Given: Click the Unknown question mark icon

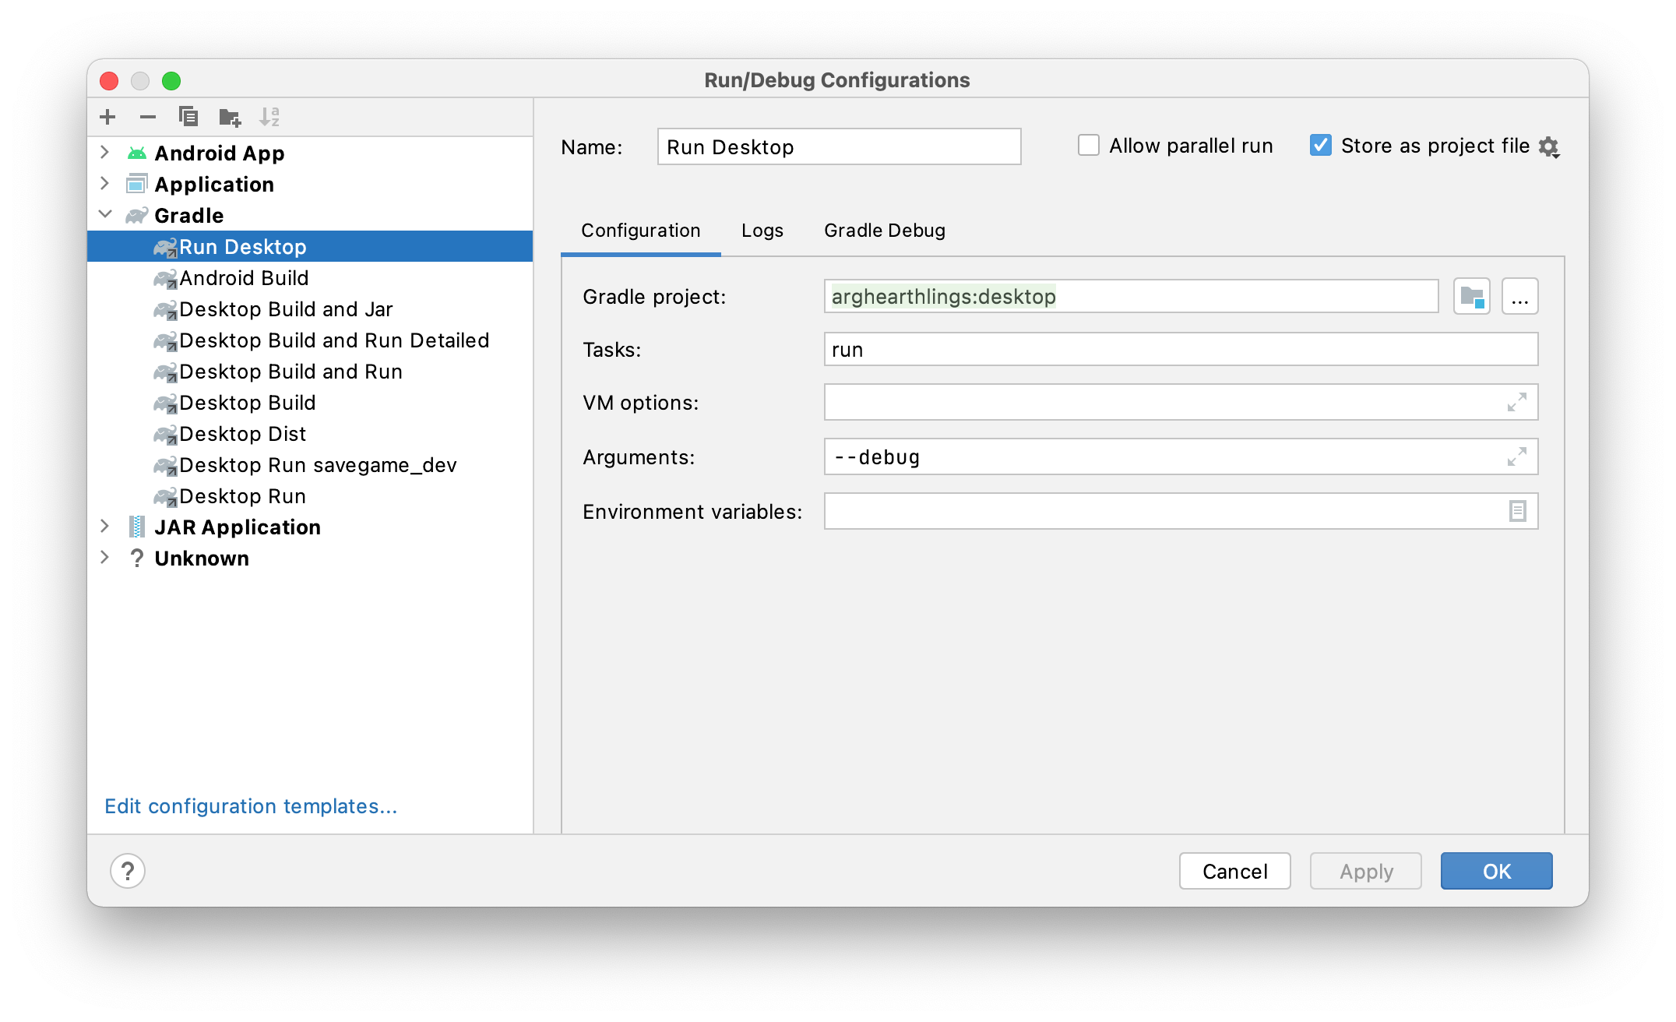Looking at the screenshot, I should tap(137, 558).
